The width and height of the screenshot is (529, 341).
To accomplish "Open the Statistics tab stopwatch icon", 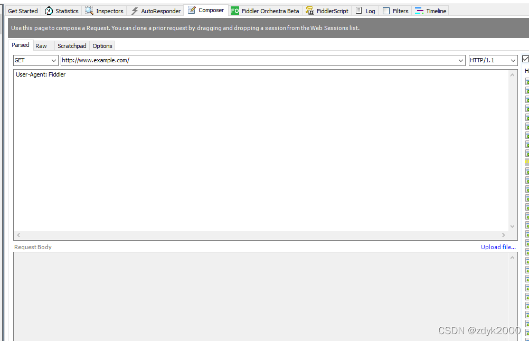I will click(x=49, y=11).
